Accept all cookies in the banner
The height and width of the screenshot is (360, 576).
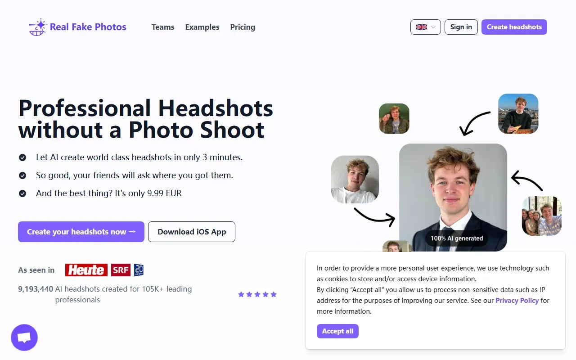click(337, 331)
